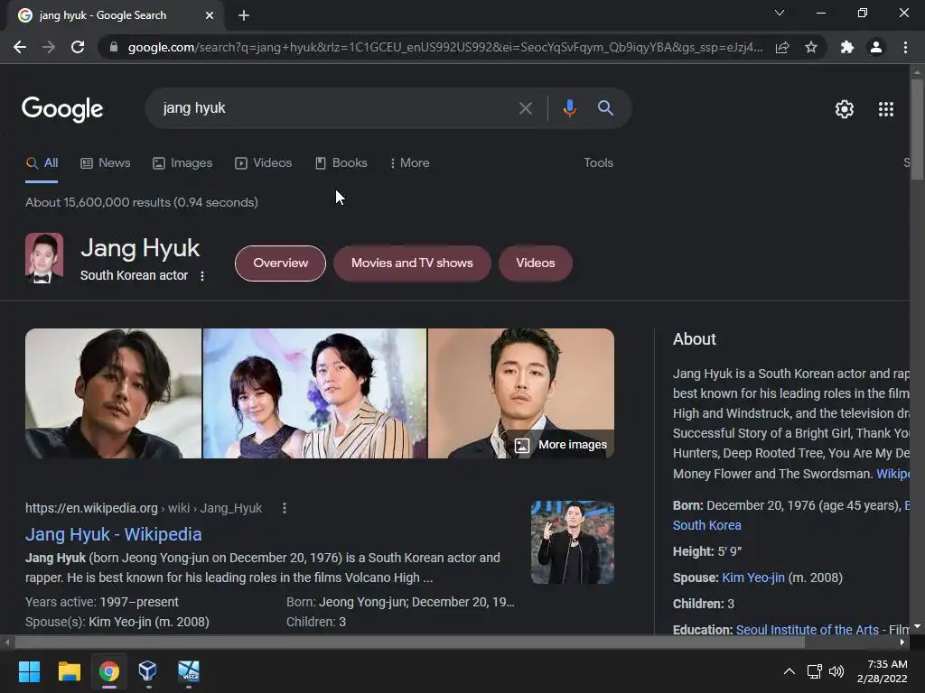Open the Chrome profile avatar icon
This screenshot has width=925, height=693.
point(876,47)
